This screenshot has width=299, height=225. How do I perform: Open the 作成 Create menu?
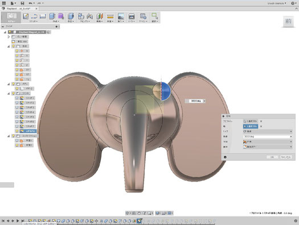(56, 21)
